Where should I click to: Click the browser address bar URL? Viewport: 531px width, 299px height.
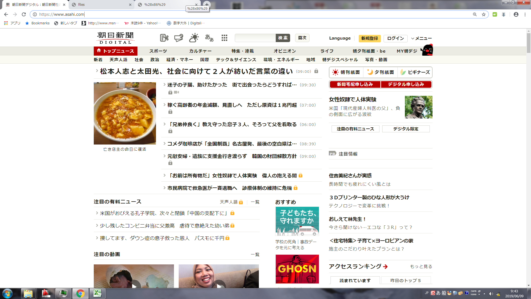[x=62, y=14]
